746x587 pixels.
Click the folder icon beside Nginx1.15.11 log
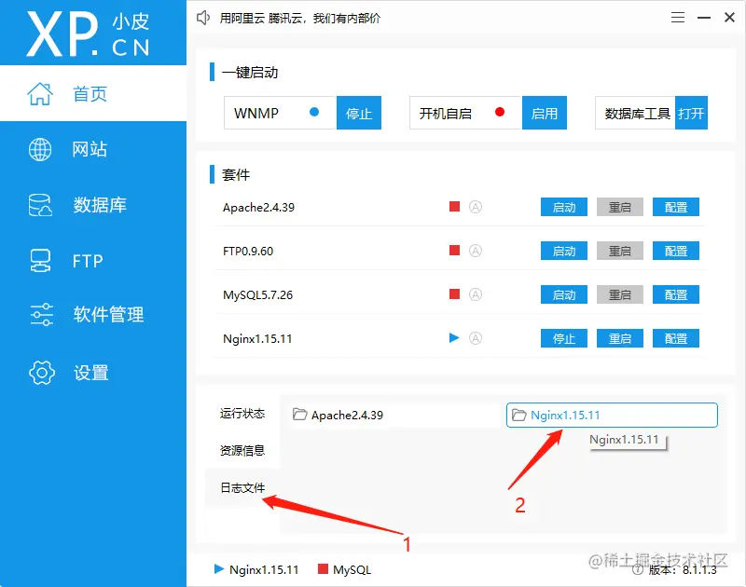click(x=519, y=415)
